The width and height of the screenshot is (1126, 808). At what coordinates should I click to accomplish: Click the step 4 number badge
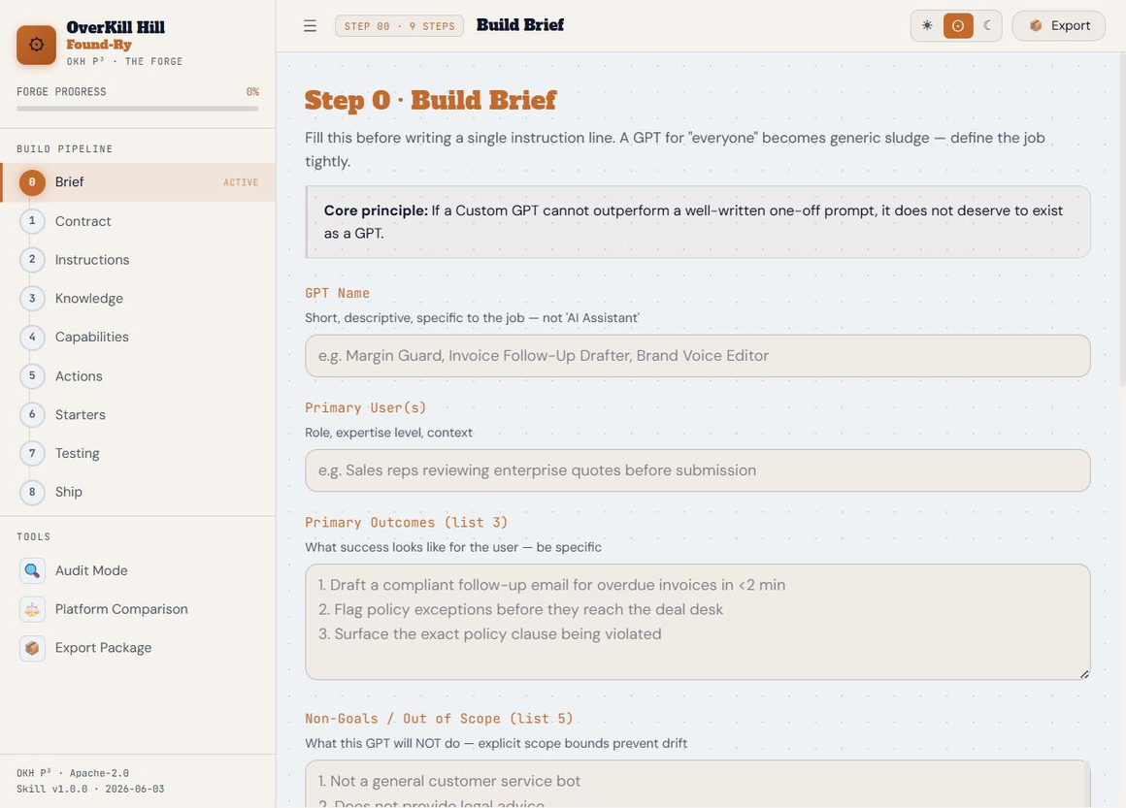(32, 338)
